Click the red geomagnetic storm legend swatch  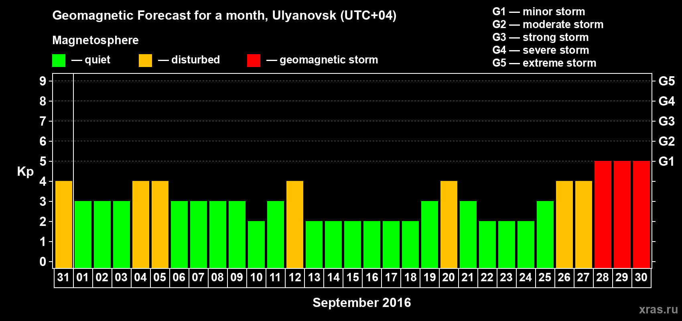tap(254, 61)
